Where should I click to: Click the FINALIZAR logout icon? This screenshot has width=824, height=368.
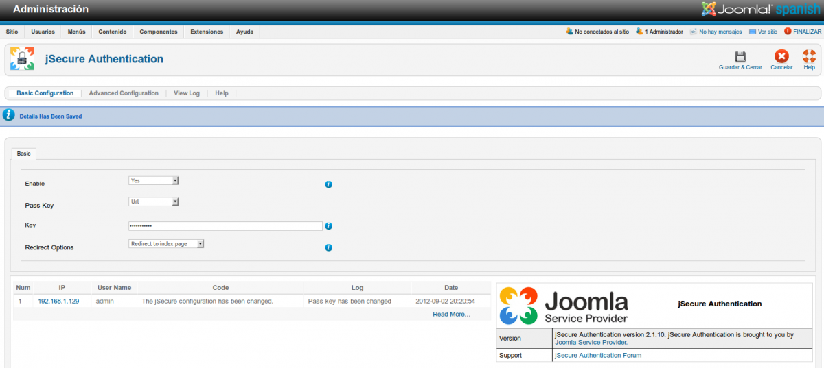(x=788, y=32)
